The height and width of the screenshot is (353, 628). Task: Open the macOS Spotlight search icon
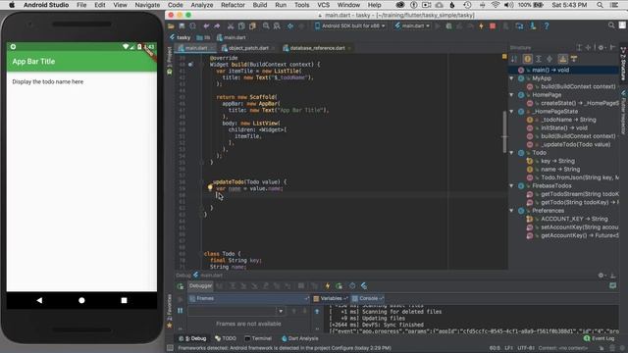[x=600, y=5]
